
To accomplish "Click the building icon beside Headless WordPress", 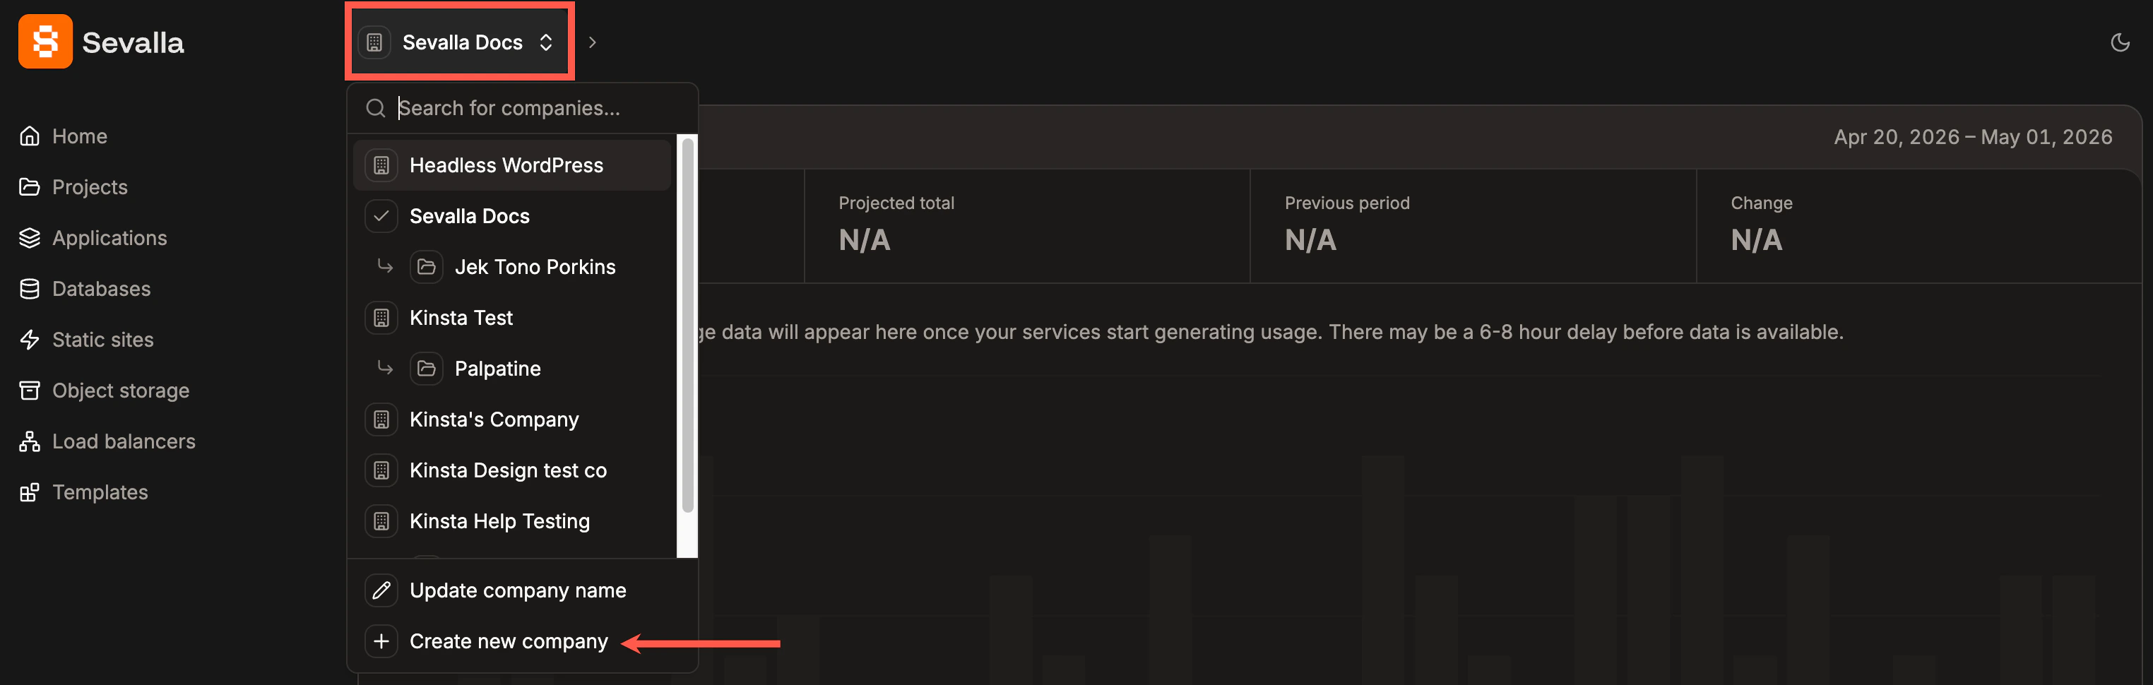I will (381, 165).
